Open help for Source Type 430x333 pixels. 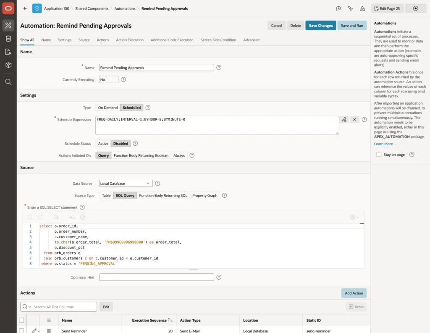coord(224,195)
